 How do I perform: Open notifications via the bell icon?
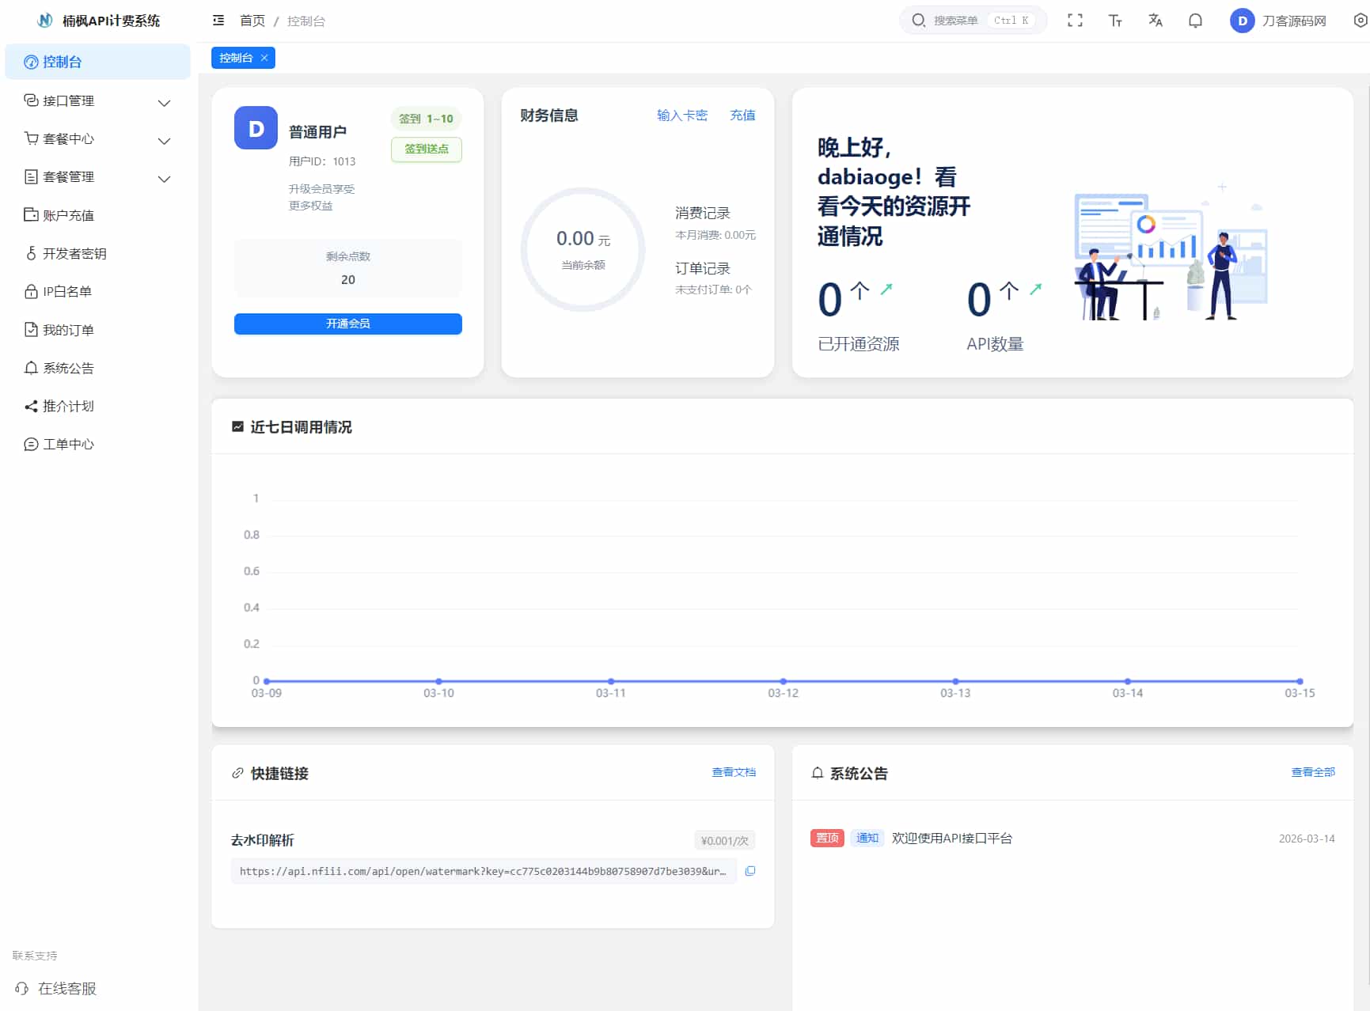pos(1195,21)
